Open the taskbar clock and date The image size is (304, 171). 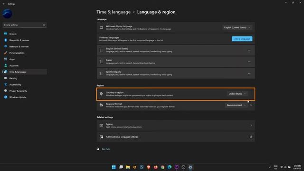coord(297,167)
